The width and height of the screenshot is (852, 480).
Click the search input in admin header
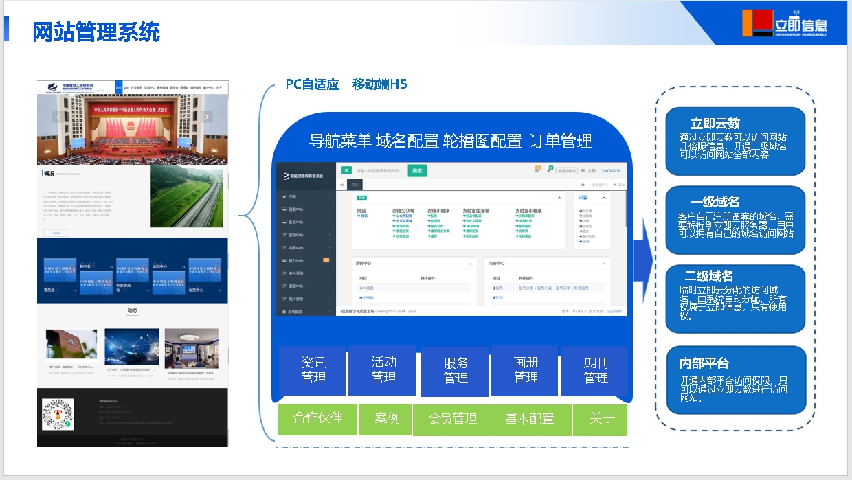point(380,170)
